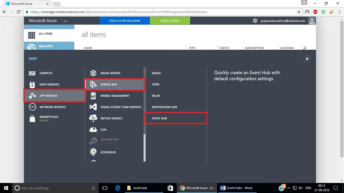Click the CDN cloud icon
Image resolution: width=344 pixels, height=193 pixels.
point(93,130)
